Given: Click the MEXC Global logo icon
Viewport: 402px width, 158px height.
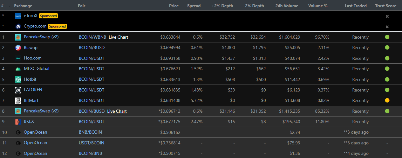Looking at the screenshot, I should click(18, 69).
